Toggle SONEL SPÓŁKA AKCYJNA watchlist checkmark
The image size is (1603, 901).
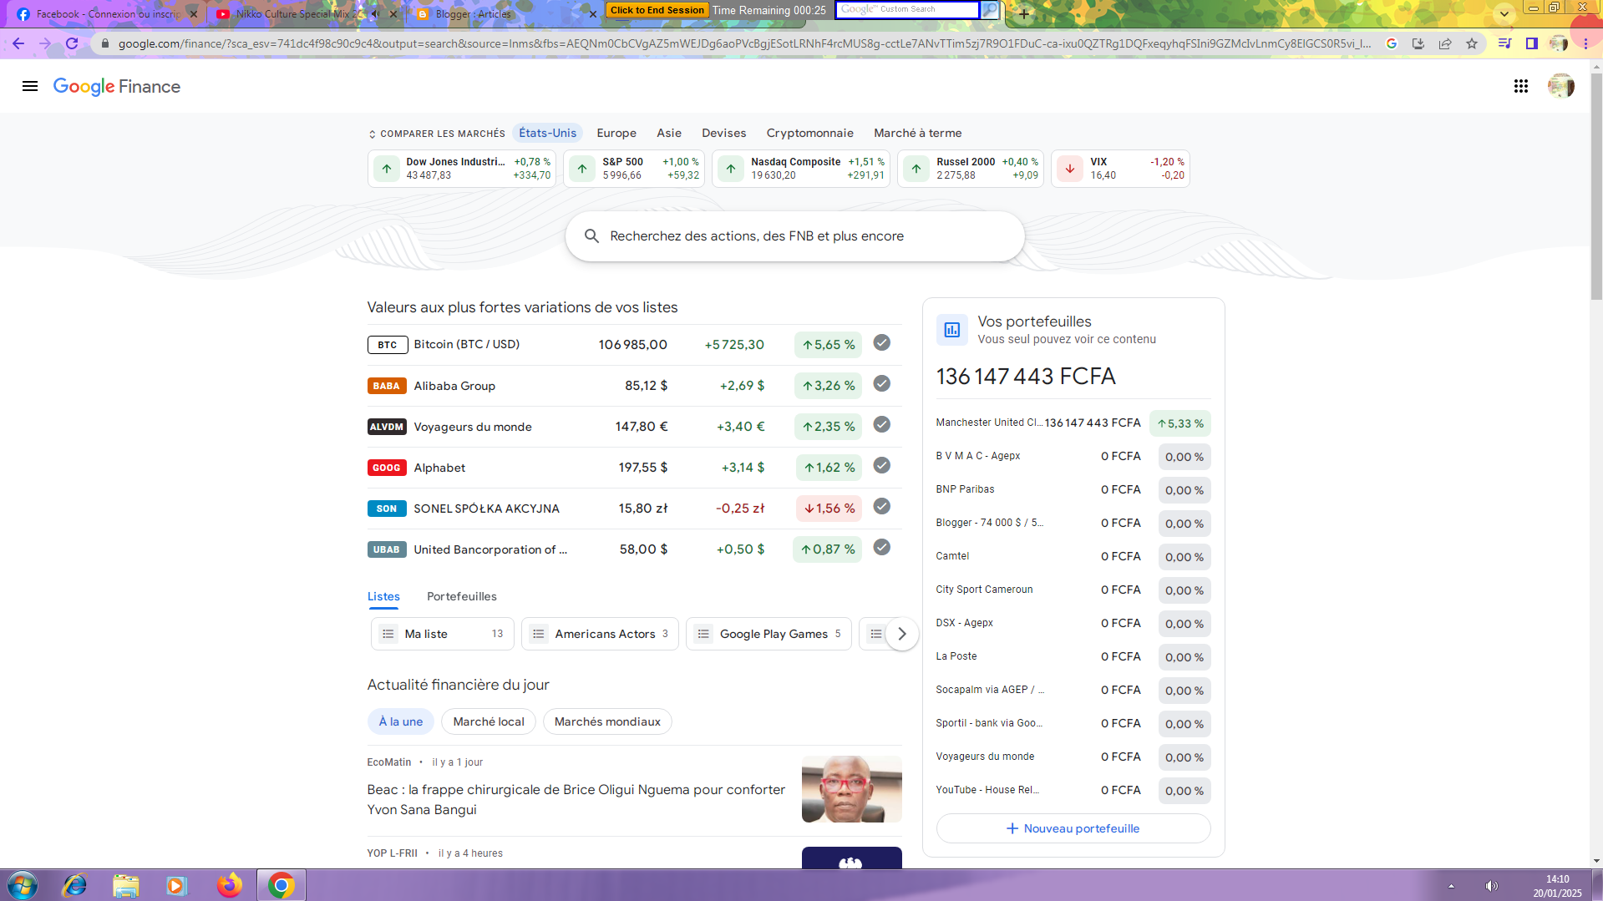[x=881, y=506]
